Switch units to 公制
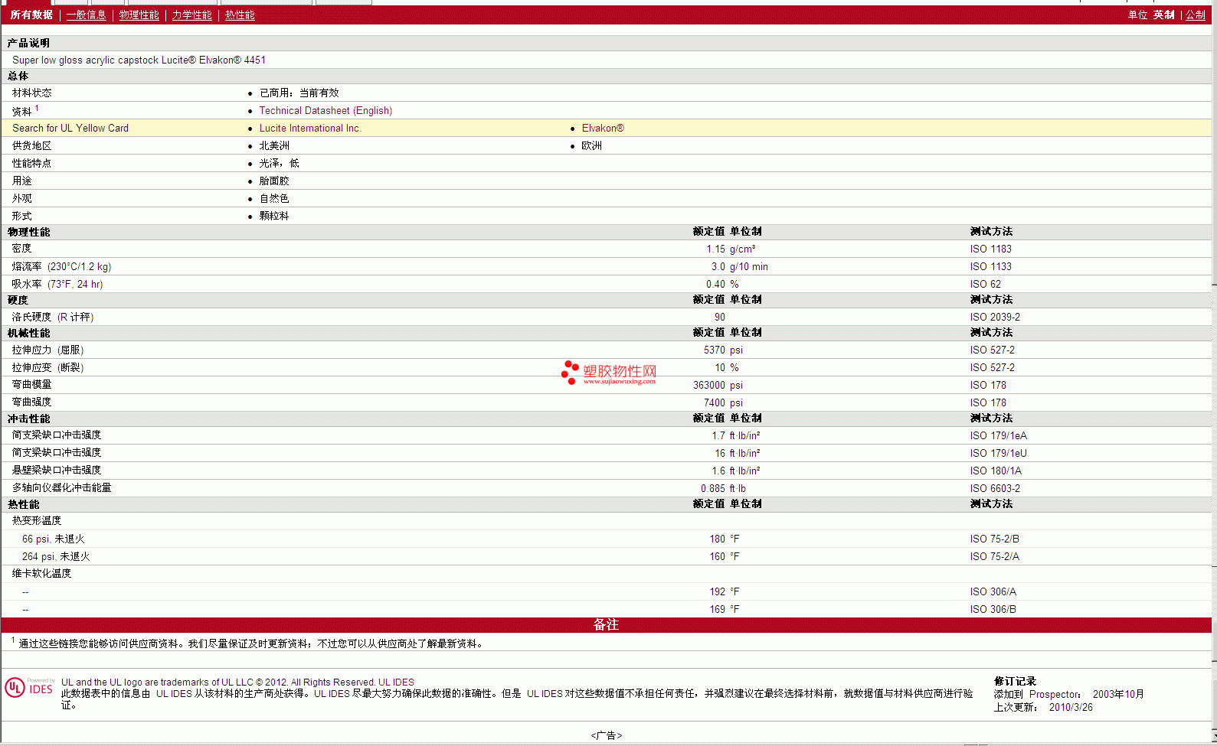1217x746 pixels. 1196,15
